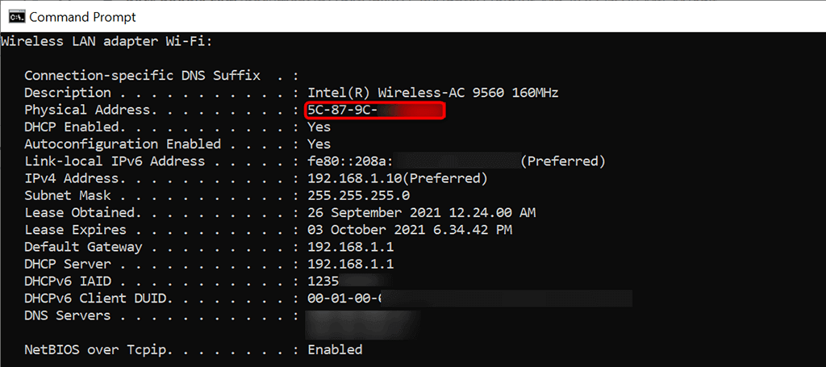Click the NetBIOS over Tcpip Enabled value

point(335,349)
